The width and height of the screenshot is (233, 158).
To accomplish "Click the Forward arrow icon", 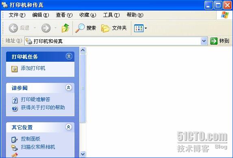I will click(46, 28).
